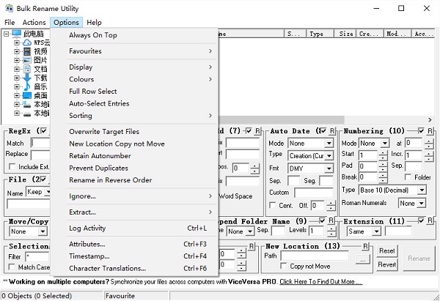Click the Rename button
Screen dimensions: 440x301
419,258
